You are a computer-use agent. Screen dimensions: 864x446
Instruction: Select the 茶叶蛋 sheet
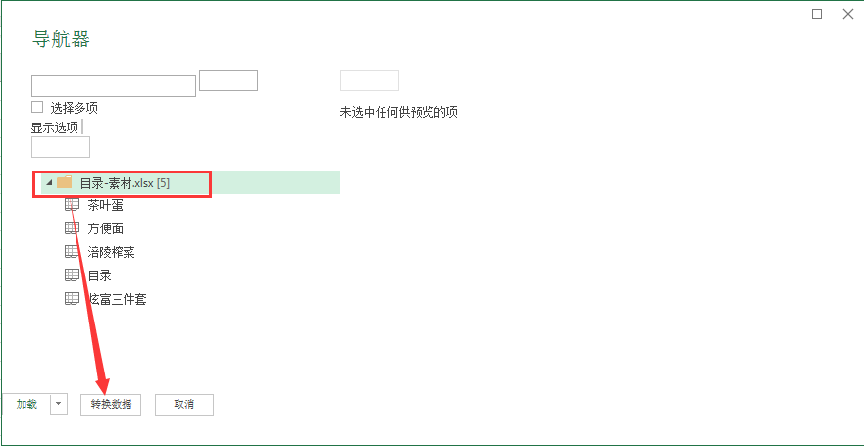coord(105,205)
